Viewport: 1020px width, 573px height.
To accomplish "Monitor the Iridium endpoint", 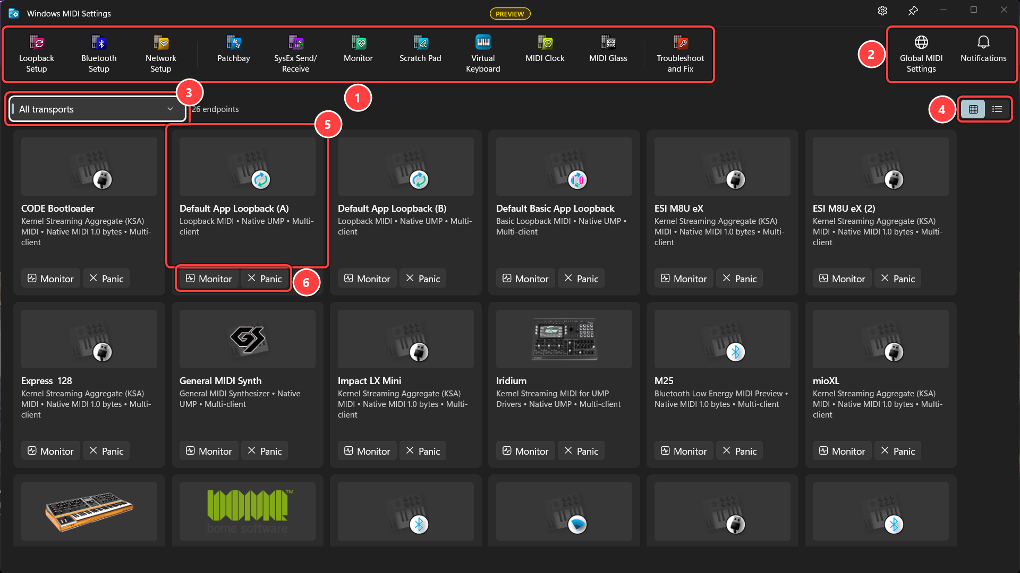I will click(525, 451).
